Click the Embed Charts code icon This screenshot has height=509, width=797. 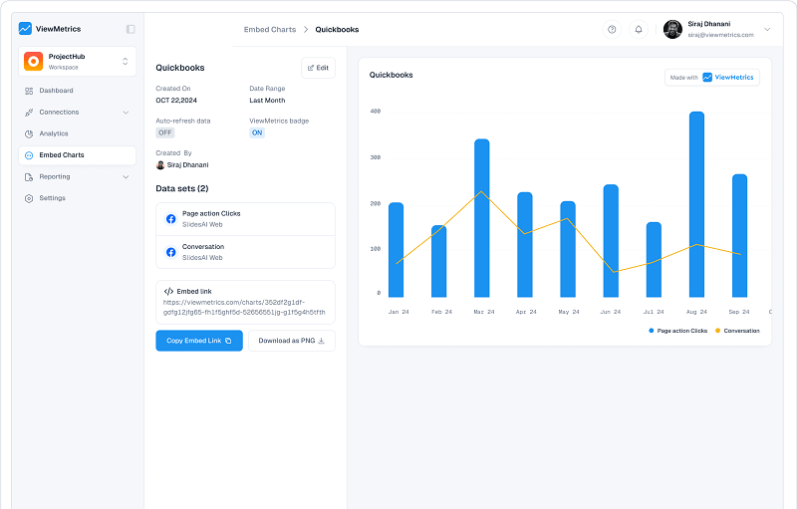coord(29,155)
